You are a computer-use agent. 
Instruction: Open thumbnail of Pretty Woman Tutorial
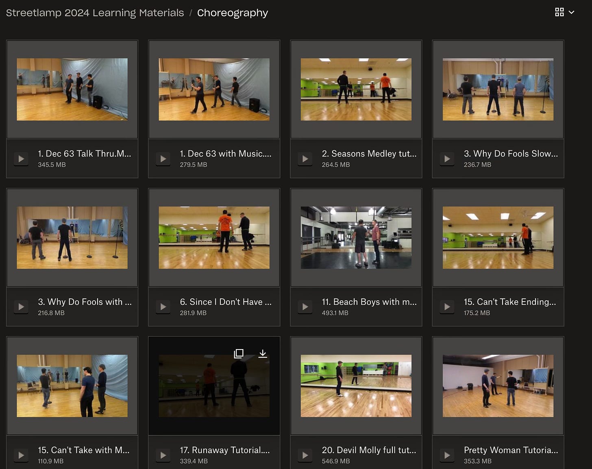(x=498, y=386)
